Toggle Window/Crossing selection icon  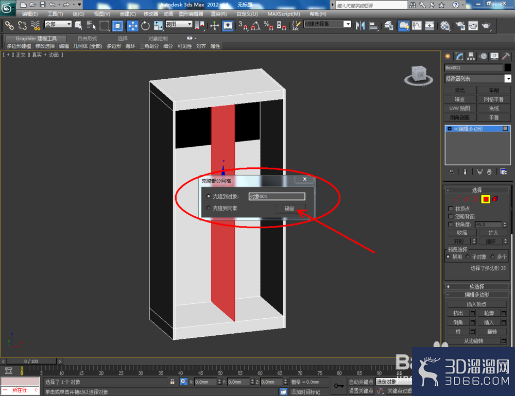point(117,26)
